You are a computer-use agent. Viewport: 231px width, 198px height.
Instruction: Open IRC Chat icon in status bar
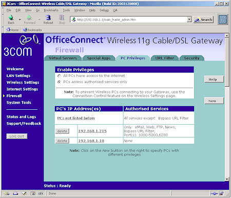pos(41,193)
